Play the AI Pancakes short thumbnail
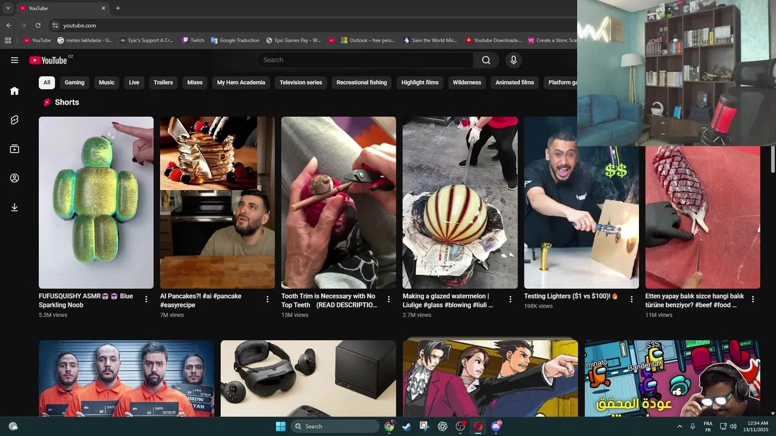The width and height of the screenshot is (776, 436). click(218, 203)
